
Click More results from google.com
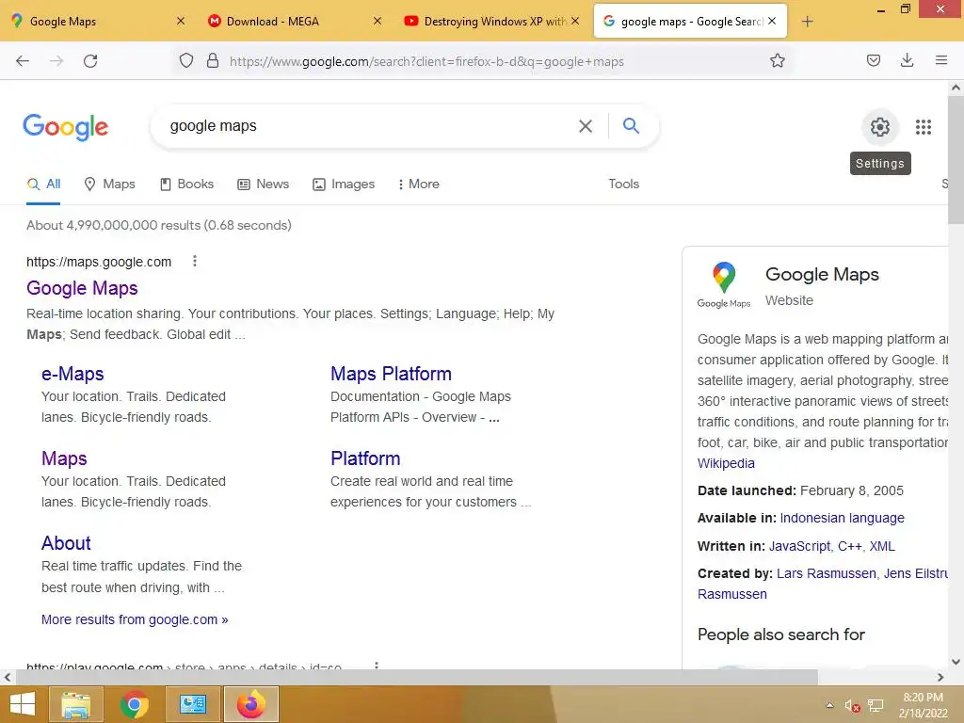[135, 619]
